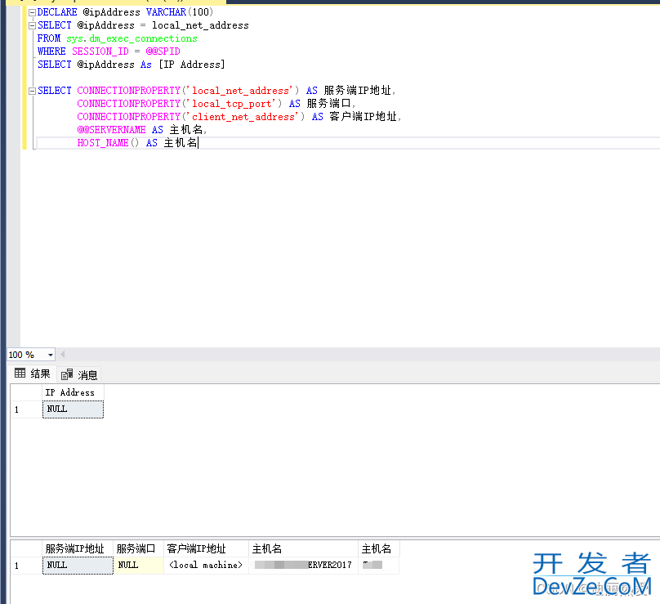
Task: Open the 100 % zoom dropdown
Action: coord(51,355)
